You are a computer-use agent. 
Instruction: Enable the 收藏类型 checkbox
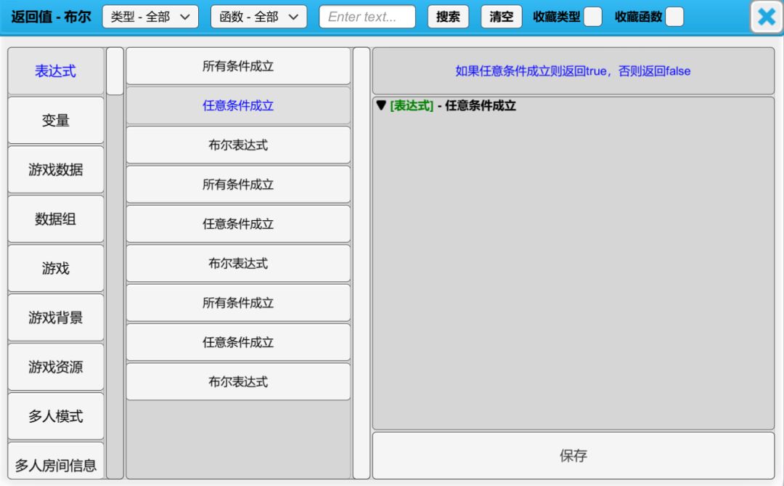(593, 17)
